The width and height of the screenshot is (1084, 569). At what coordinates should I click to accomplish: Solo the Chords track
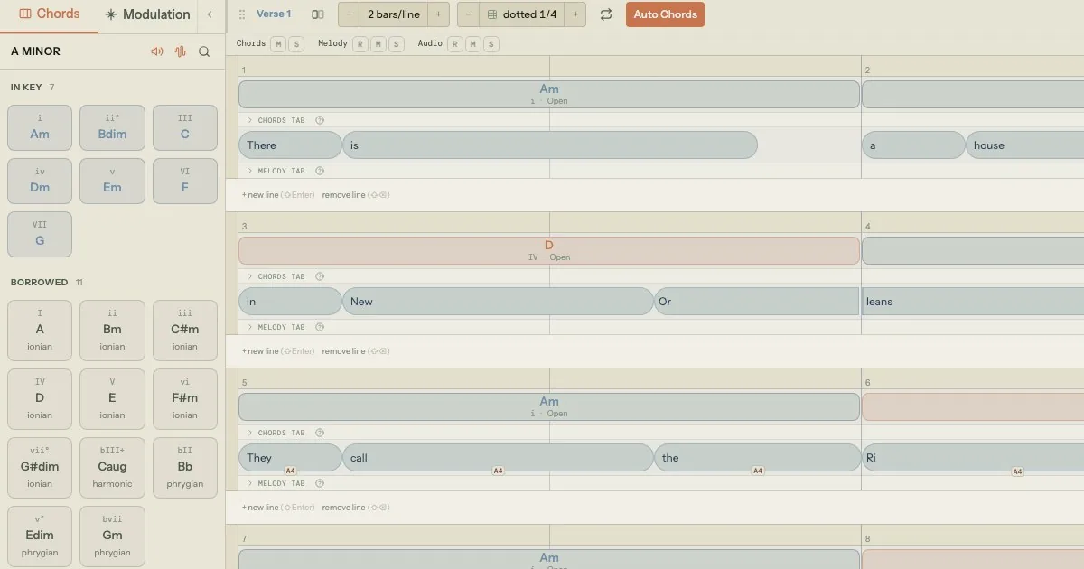coord(295,44)
